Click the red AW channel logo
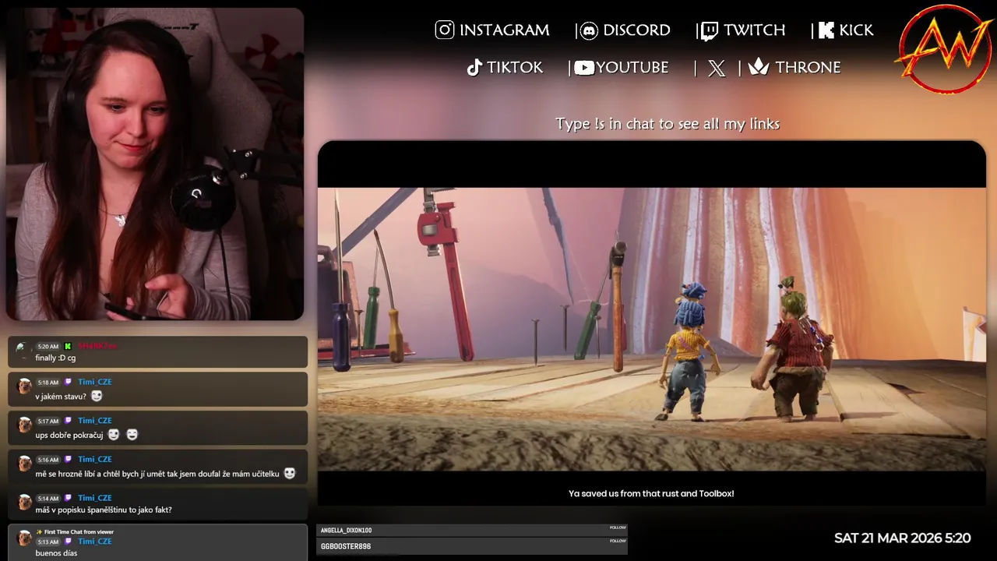 [946, 49]
